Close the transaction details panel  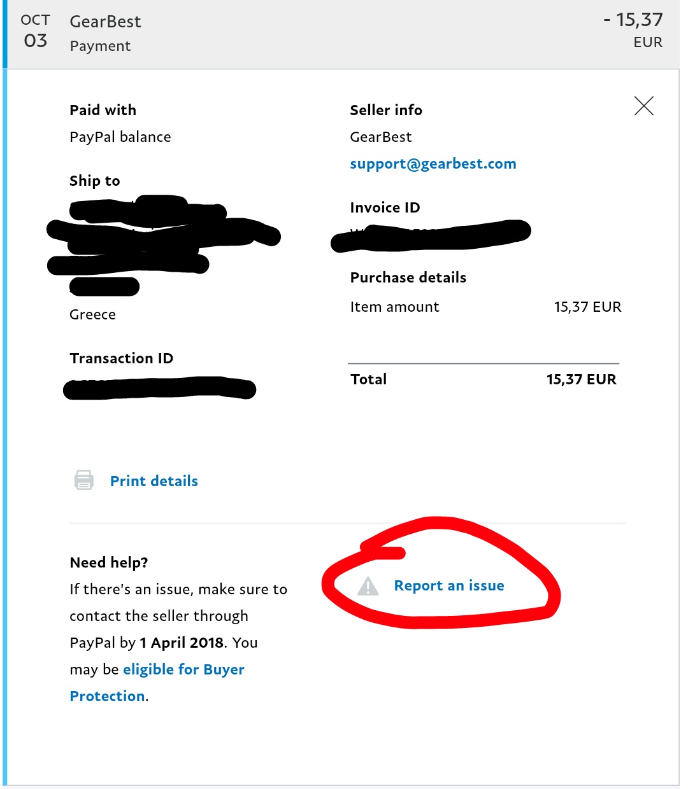[644, 106]
